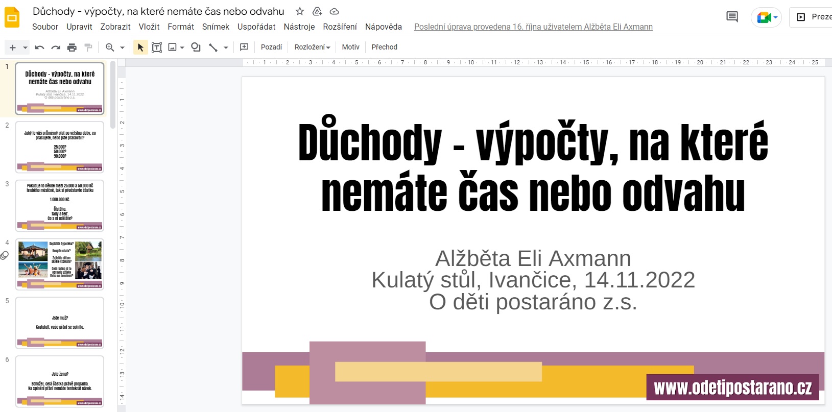Click the move to Drive icon
The height and width of the screenshot is (412, 832).
click(317, 11)
